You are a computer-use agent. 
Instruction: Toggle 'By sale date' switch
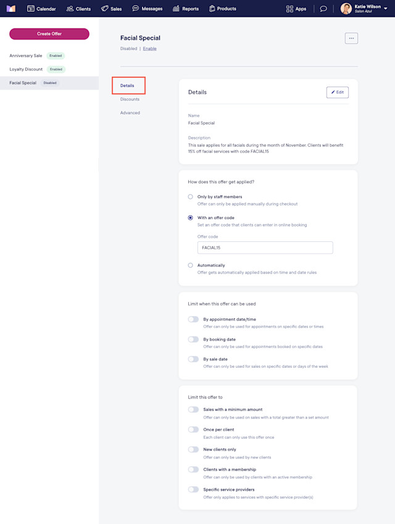pos(193,359)
